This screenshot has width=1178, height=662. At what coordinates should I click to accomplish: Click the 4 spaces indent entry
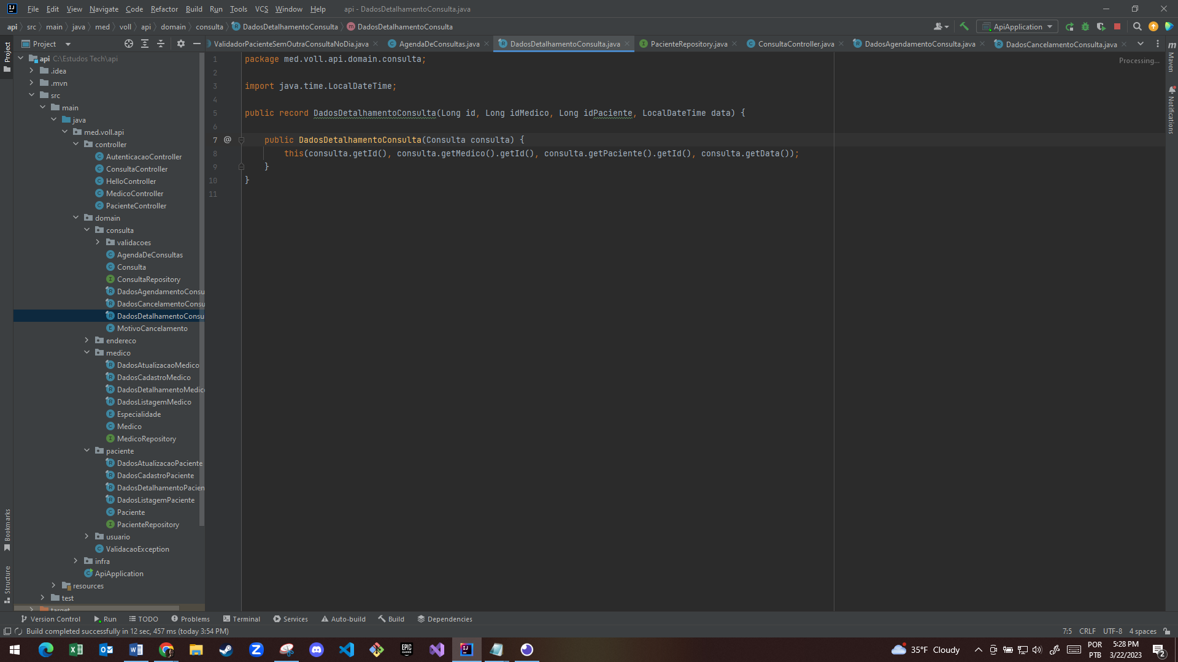pyautogui.click(x=1142, y=631)
